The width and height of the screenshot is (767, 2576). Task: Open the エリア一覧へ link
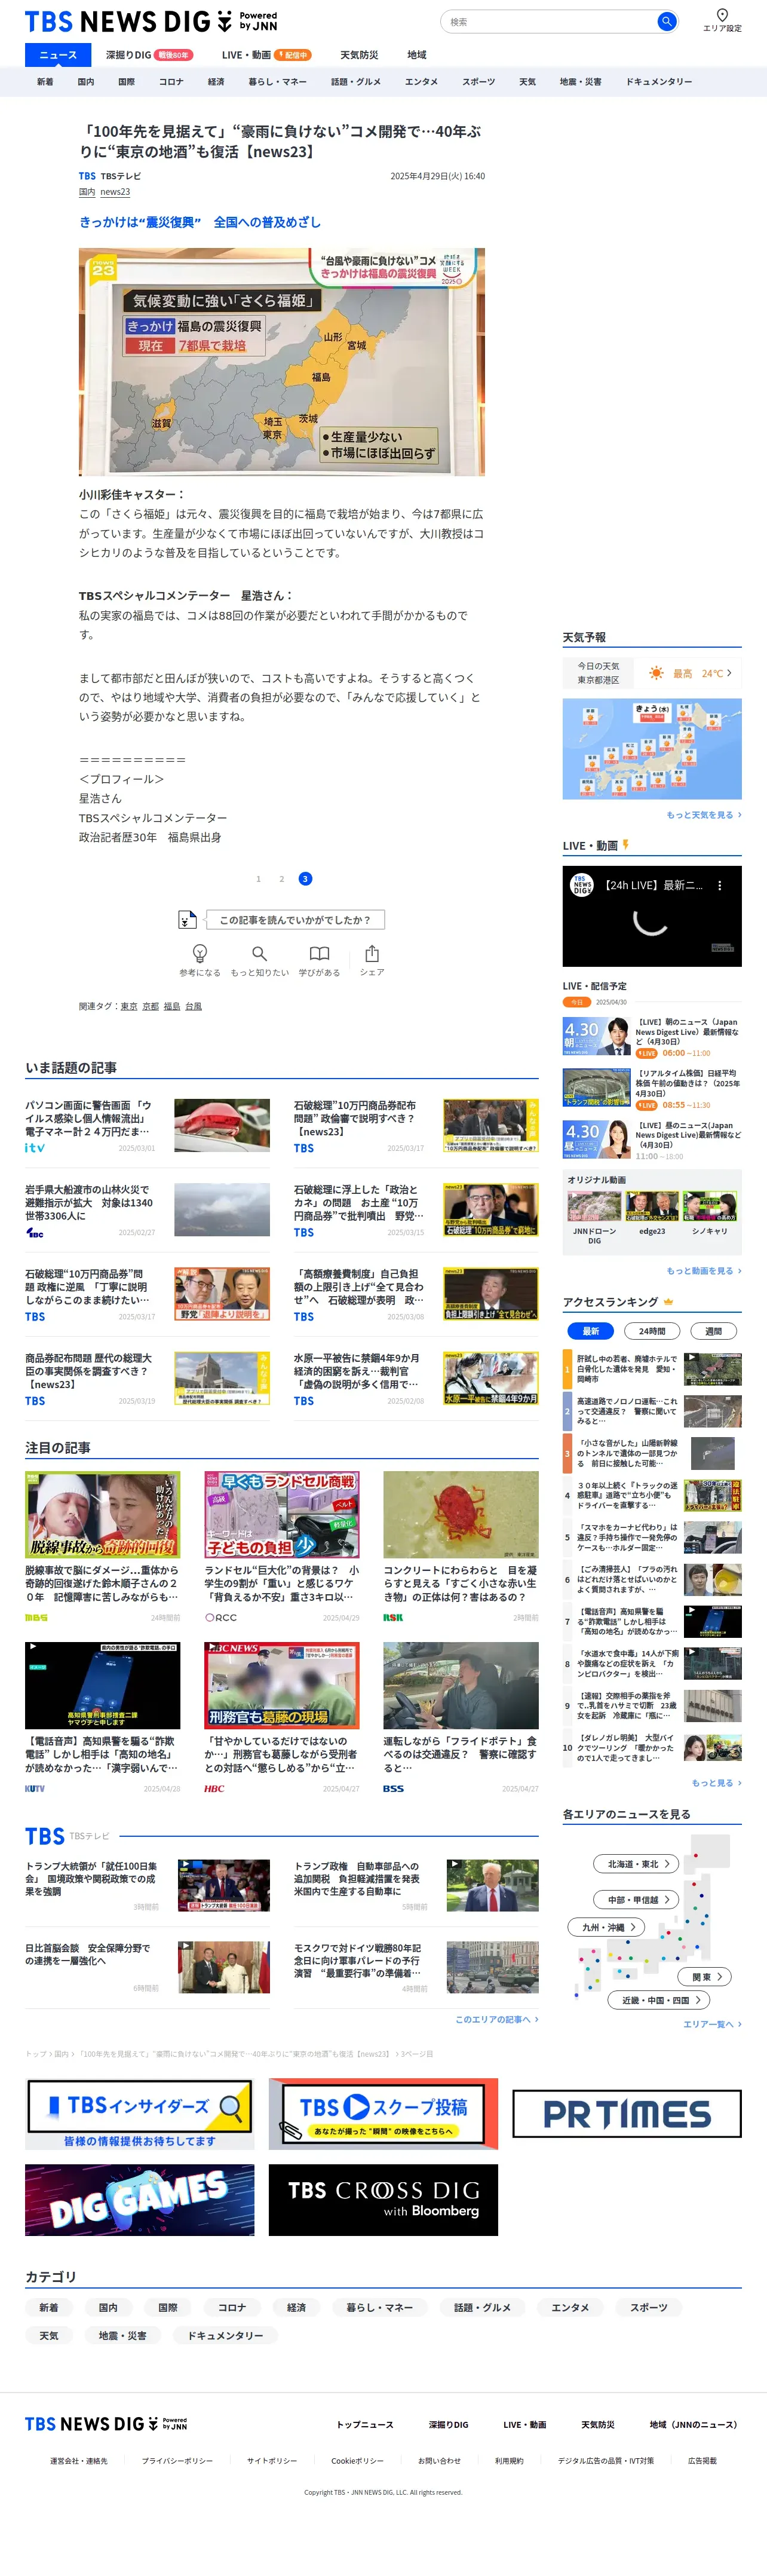click(712, 2024)
